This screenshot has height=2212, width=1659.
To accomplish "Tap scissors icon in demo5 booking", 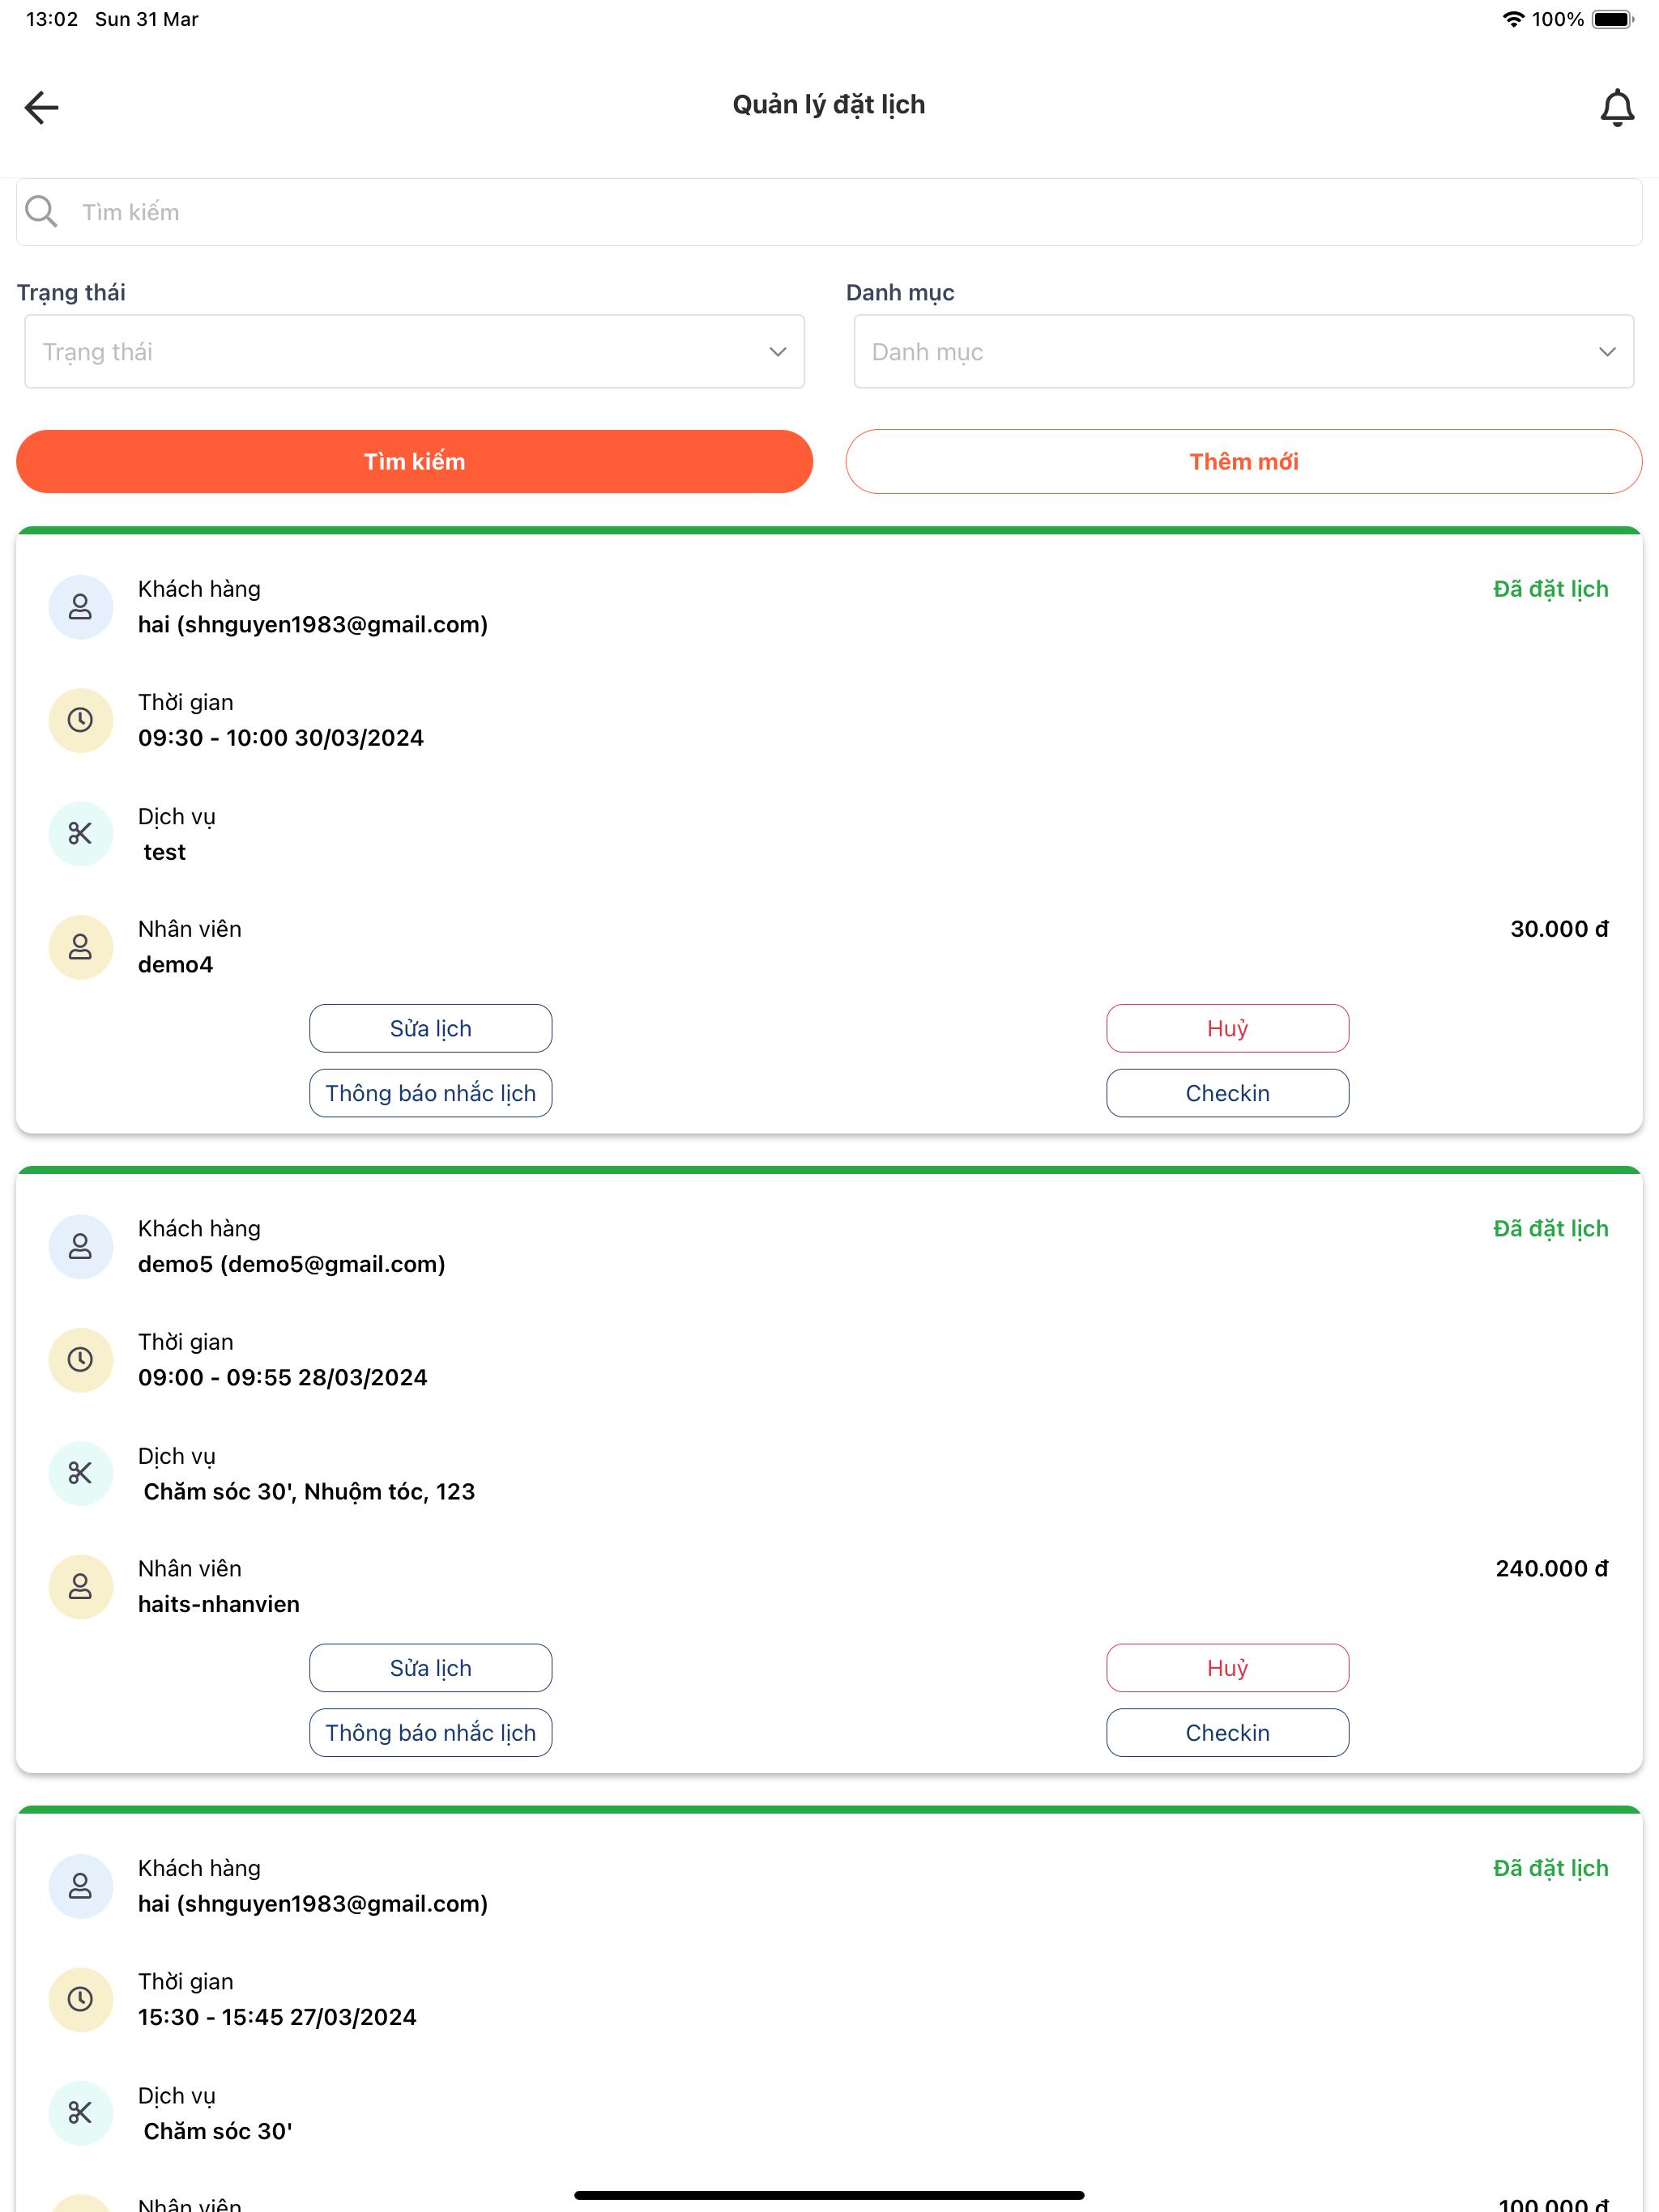I will click(80, 1473).
